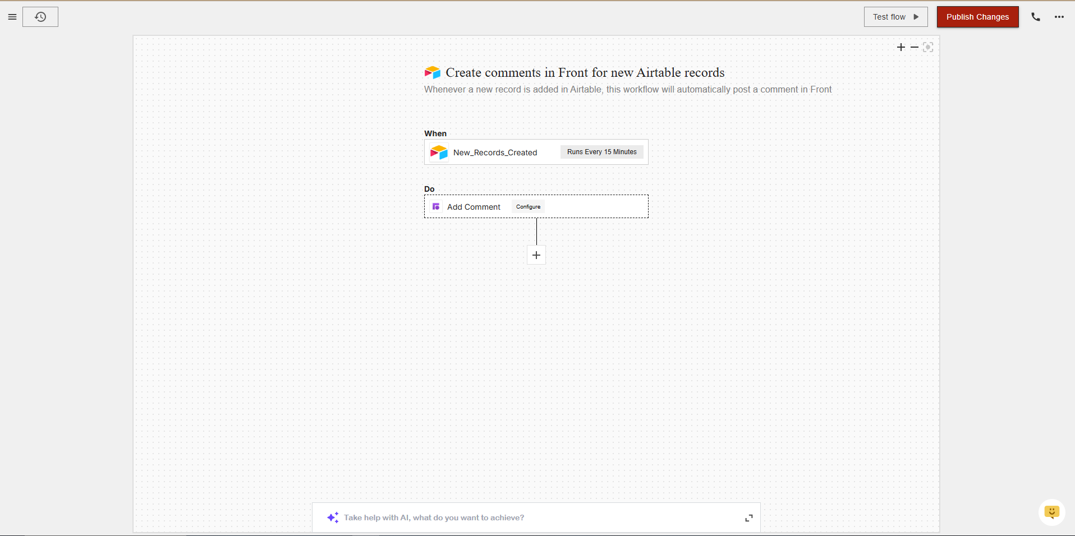Add a new step with plus button
Image resolution: width=1075 pixels, height=536 pixels.
536,255
